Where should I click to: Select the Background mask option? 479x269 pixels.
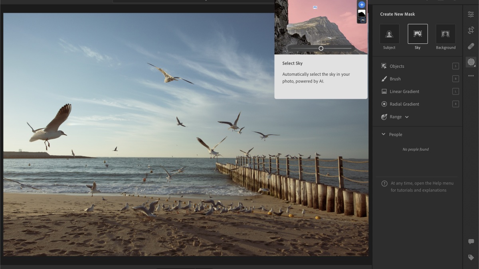(x=445, y=34)
